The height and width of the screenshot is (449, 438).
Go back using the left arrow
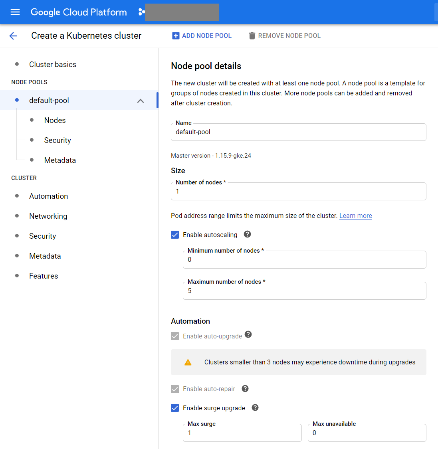click(13, 36)
